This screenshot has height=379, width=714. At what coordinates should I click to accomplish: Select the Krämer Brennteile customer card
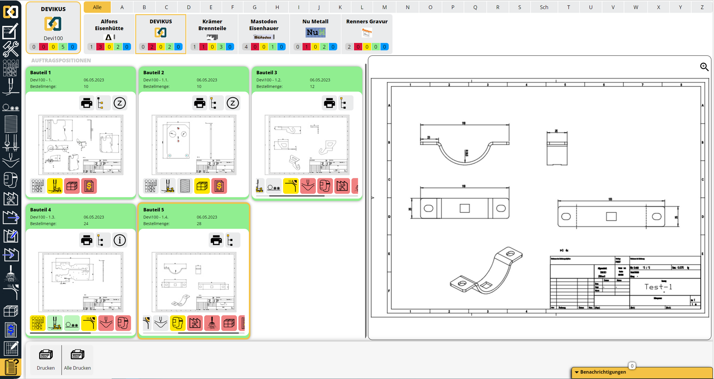(x=212, y=33)
